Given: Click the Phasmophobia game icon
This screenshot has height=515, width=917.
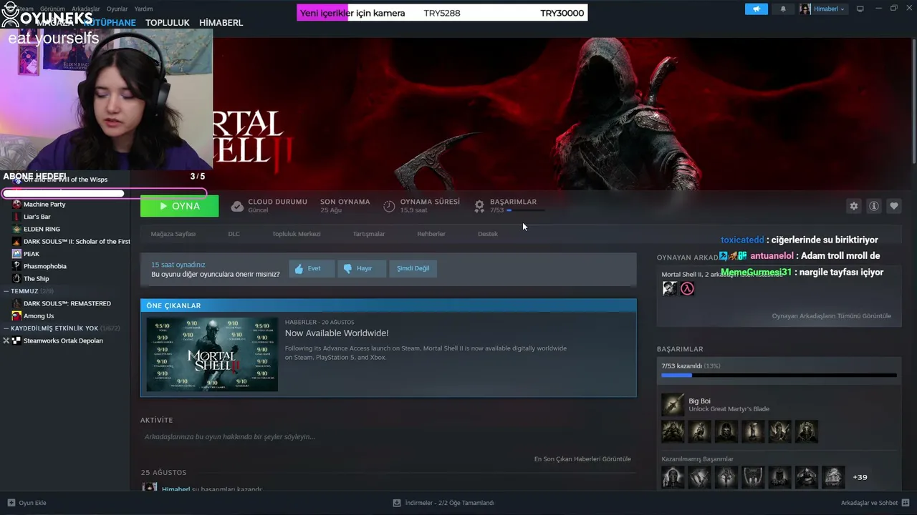Looking at the screenshot, I should point(16,266).
